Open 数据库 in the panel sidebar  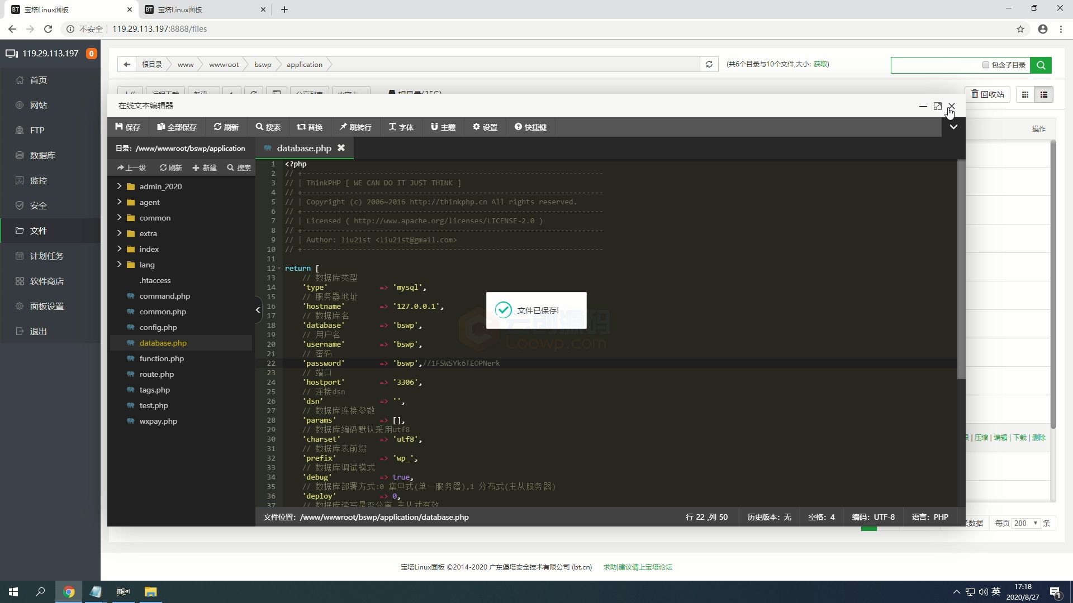pos(42,155)
